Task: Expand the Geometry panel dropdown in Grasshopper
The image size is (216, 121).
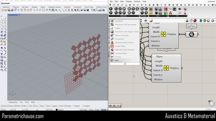Action: (x=138, y=16)
